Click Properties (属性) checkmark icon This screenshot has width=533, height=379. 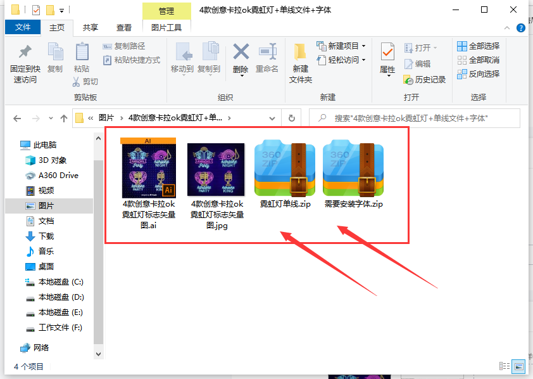[x=387, y=53]
